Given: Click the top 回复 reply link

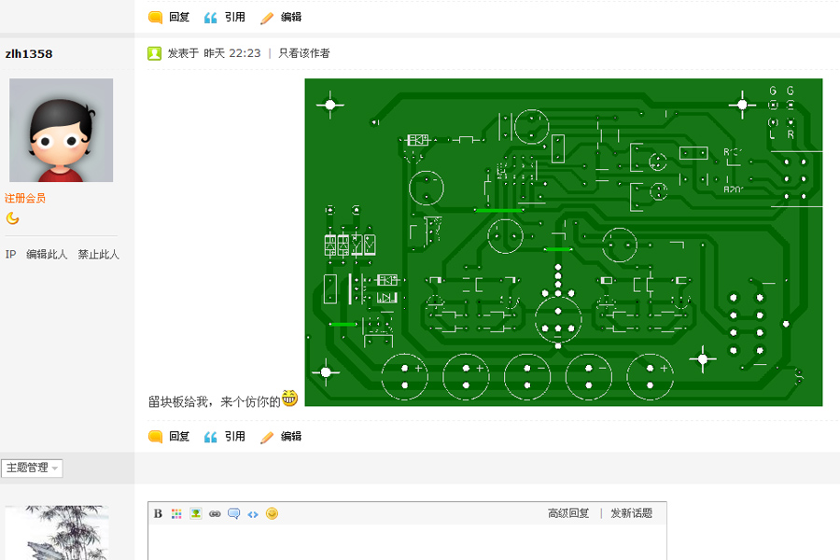Looking at the screenshot, I should click(x=179, y=17).
